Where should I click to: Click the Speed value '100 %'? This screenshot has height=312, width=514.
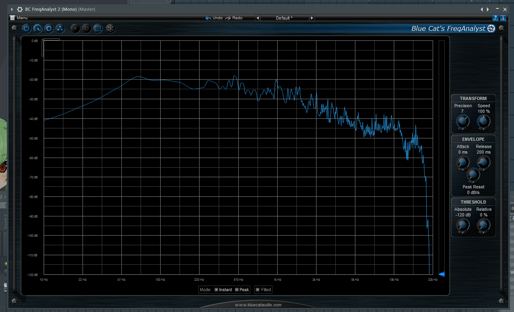coord(484,111)
